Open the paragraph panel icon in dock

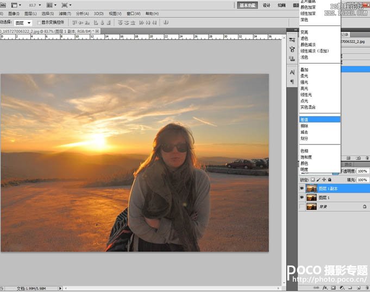(292, 81)
